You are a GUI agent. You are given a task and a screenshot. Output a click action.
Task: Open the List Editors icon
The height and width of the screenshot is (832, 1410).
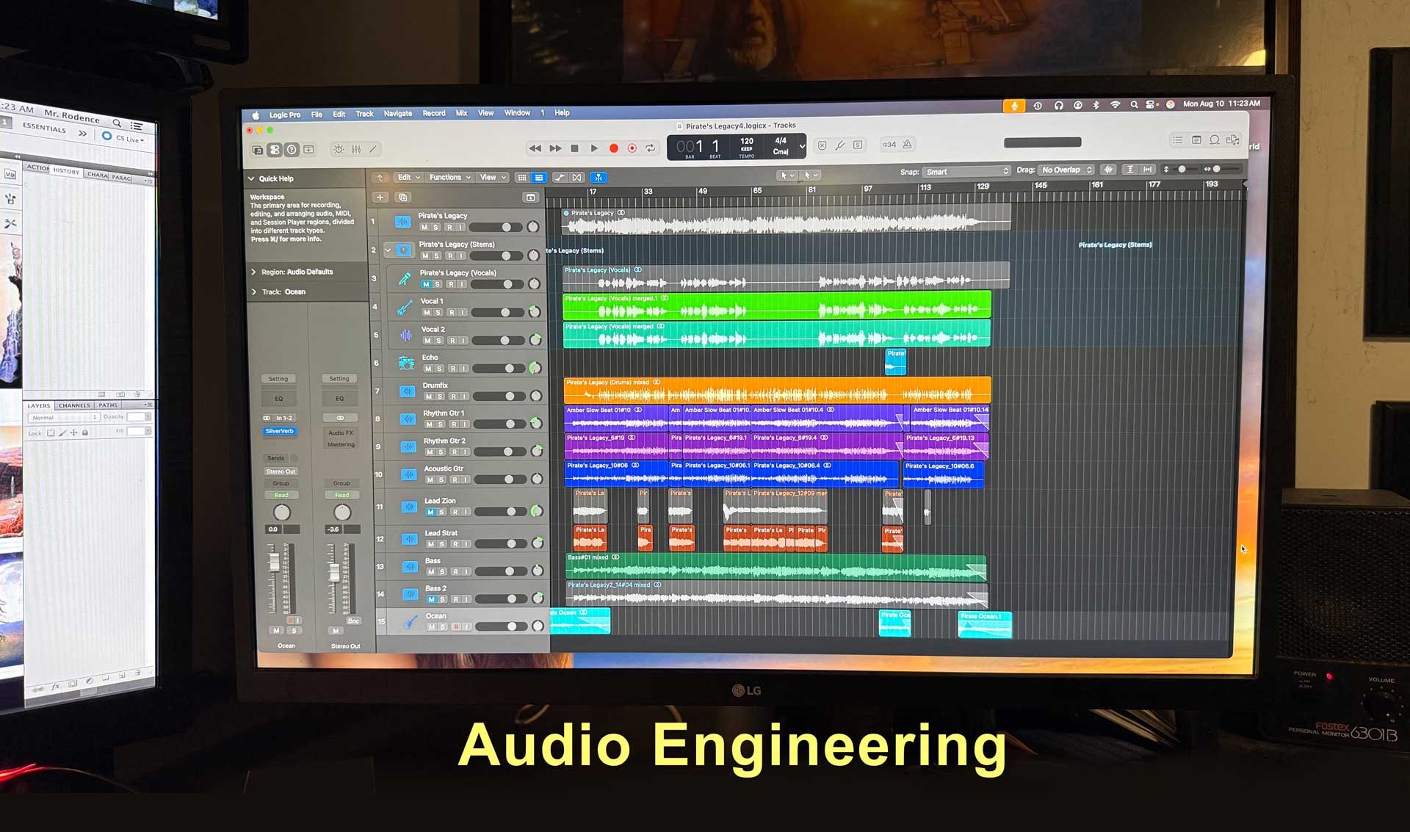click(x=1177, y=140)
